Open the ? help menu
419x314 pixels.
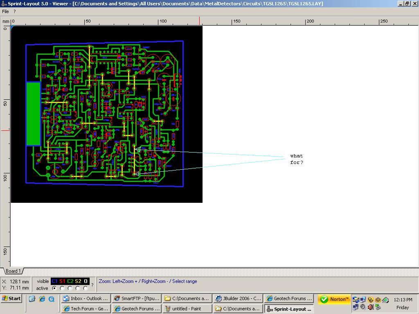click(14, 11)
